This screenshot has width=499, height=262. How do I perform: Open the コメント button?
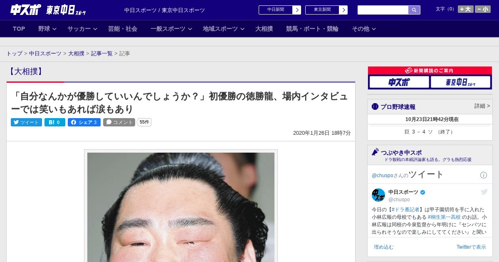(x=119, y=122)
